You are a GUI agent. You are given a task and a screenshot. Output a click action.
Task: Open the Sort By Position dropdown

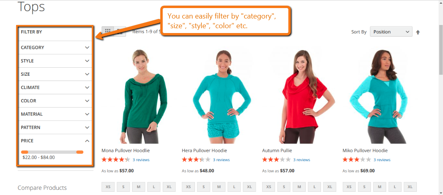(x=391, y=32)
